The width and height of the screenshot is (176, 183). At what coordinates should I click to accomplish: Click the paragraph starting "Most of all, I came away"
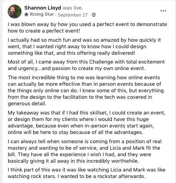coord(86,65)
